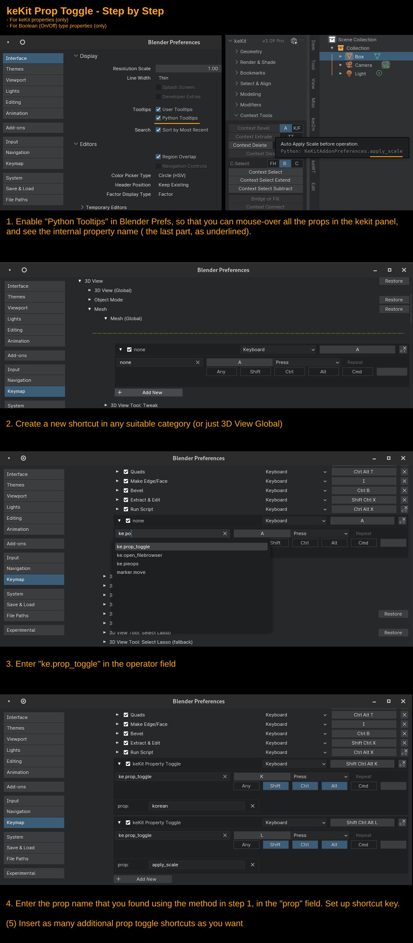This screenshot has width=413, height=943.
Task: Open the Item sidebar tab
Action: point(313,45)
